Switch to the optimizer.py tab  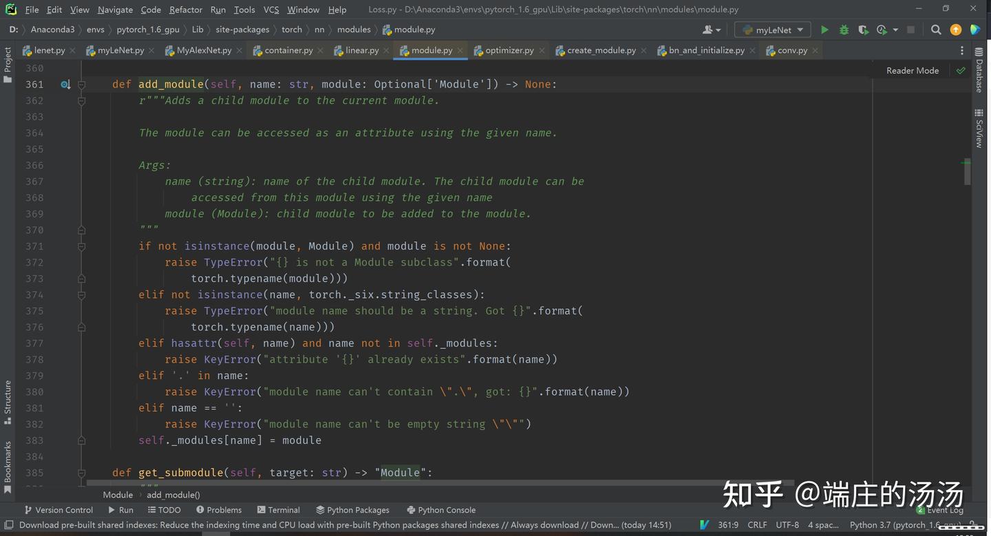(509, 50)
